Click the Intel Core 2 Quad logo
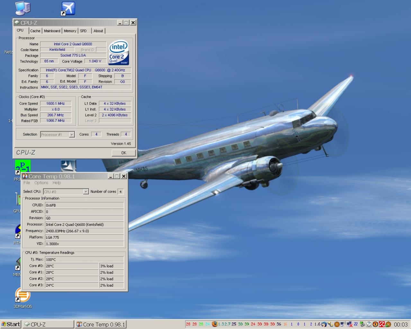The image size is (411, 329). 119,52
